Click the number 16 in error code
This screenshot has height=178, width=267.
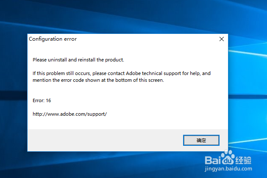click(x=48, y=100)
